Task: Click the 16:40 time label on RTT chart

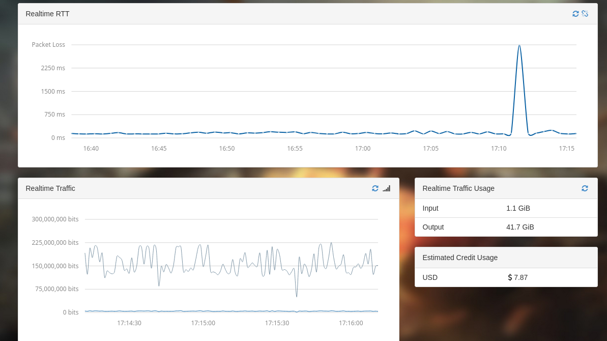Action: 91,149
